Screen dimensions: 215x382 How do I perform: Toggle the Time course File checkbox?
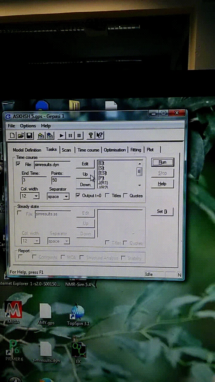pyautogui.click(x=18, y=164)
